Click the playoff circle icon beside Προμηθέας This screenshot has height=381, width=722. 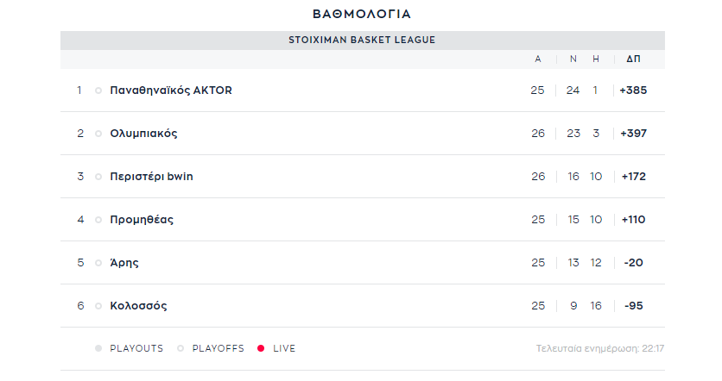pos(98,220)
